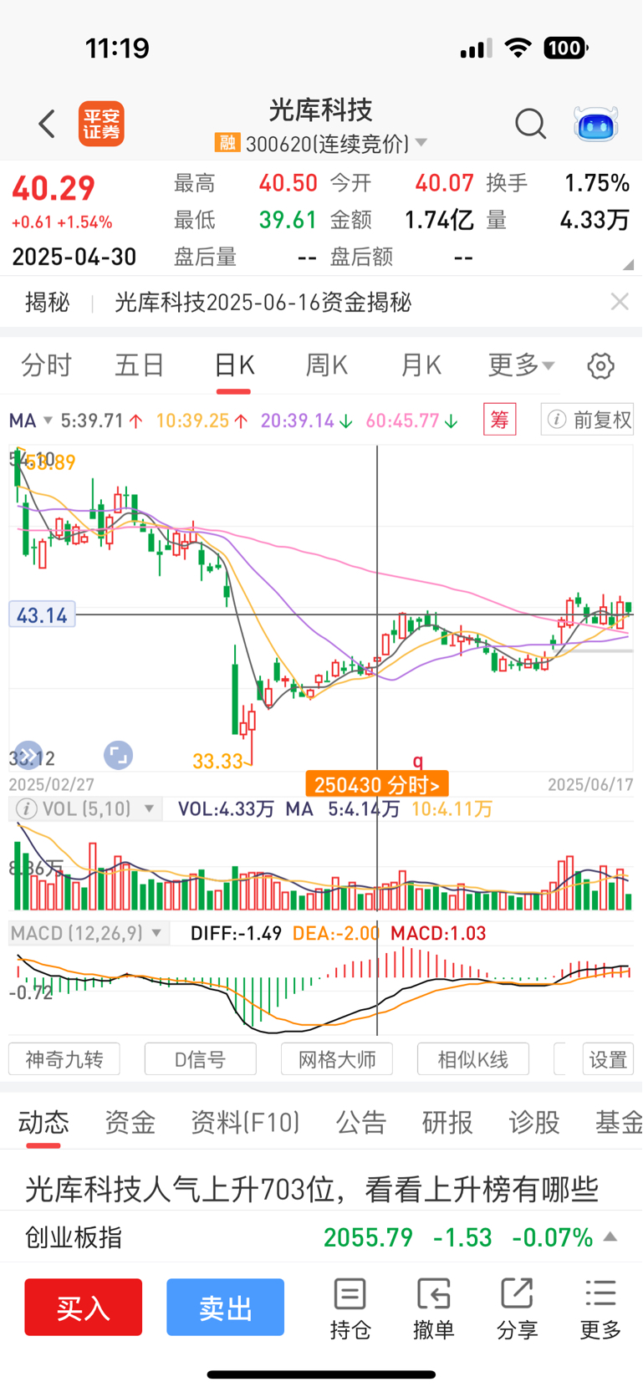Switch to 分时 chart tab
This screenshot has height=1392, width=643.
[47, 365]
